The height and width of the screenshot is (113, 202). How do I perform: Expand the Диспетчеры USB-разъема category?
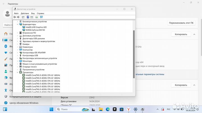pos(17,39)
